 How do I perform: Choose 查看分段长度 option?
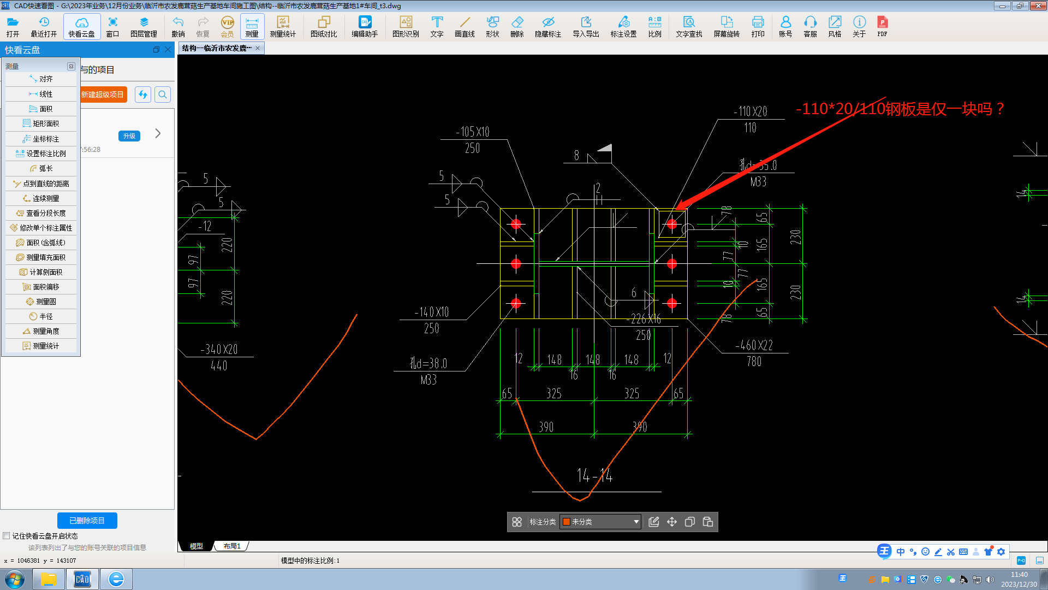pos(41,213)
